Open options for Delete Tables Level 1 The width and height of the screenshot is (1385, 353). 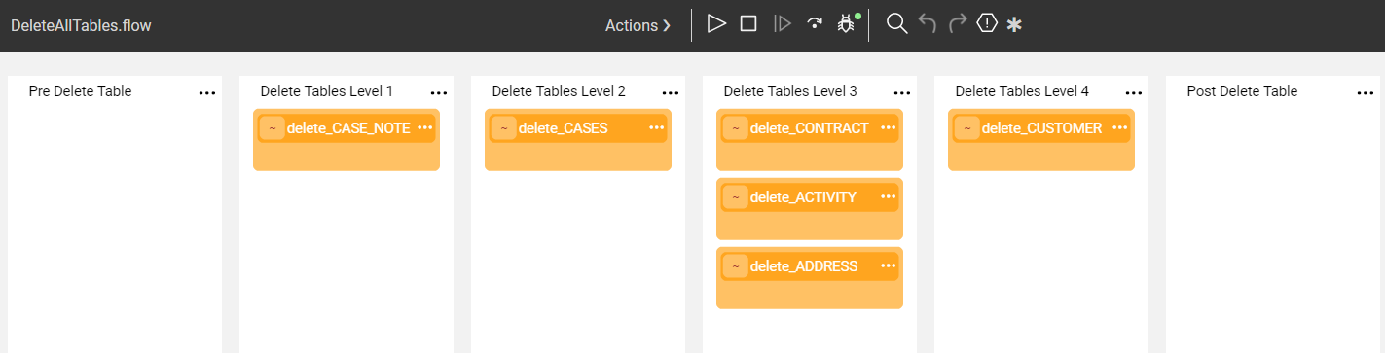[x=438, y=93]
